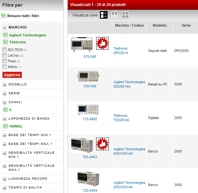The width and height of the screenshot is (198, 193).
Task: Click thumbs-up badge on Tektronix DPO2014
Action: click(x=102, y=43)
